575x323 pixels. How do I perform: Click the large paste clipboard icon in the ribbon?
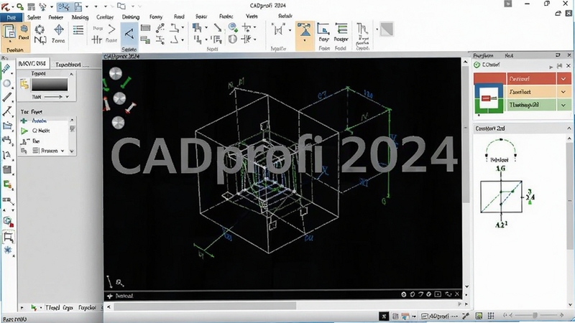click(x=9, y=33)
